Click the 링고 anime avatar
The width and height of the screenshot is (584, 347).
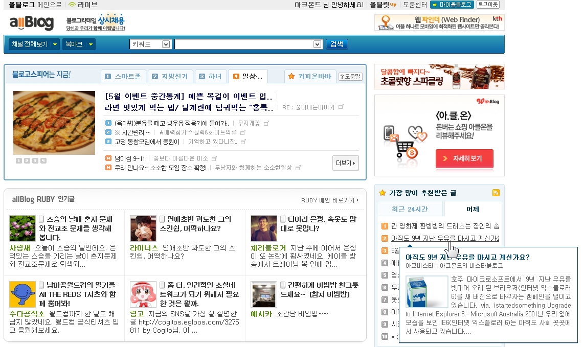pos(143,294)
